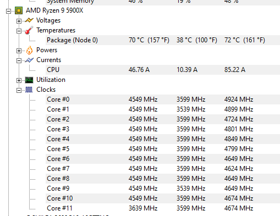Select the CPU current row

[163, 70]
